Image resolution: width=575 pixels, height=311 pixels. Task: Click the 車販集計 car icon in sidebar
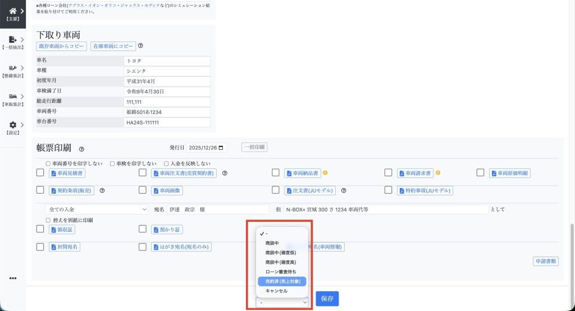click(12, 97)
